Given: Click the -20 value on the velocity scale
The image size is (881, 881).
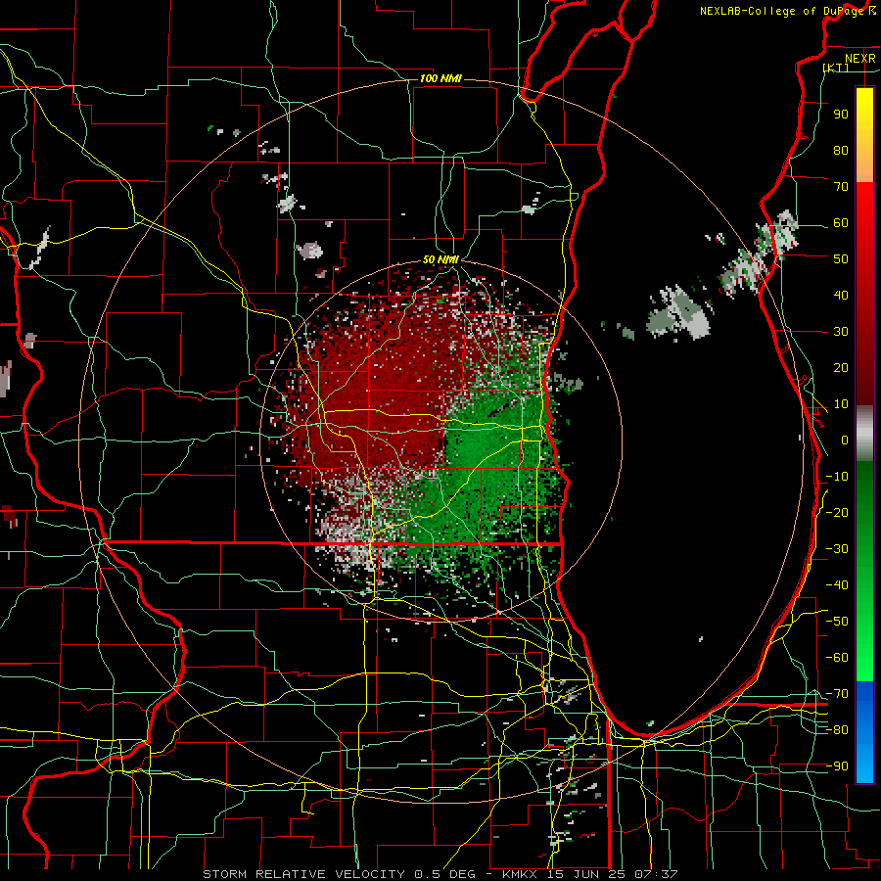Looking at the screenshot, I should pyautogui.click(x=837, y=512).
